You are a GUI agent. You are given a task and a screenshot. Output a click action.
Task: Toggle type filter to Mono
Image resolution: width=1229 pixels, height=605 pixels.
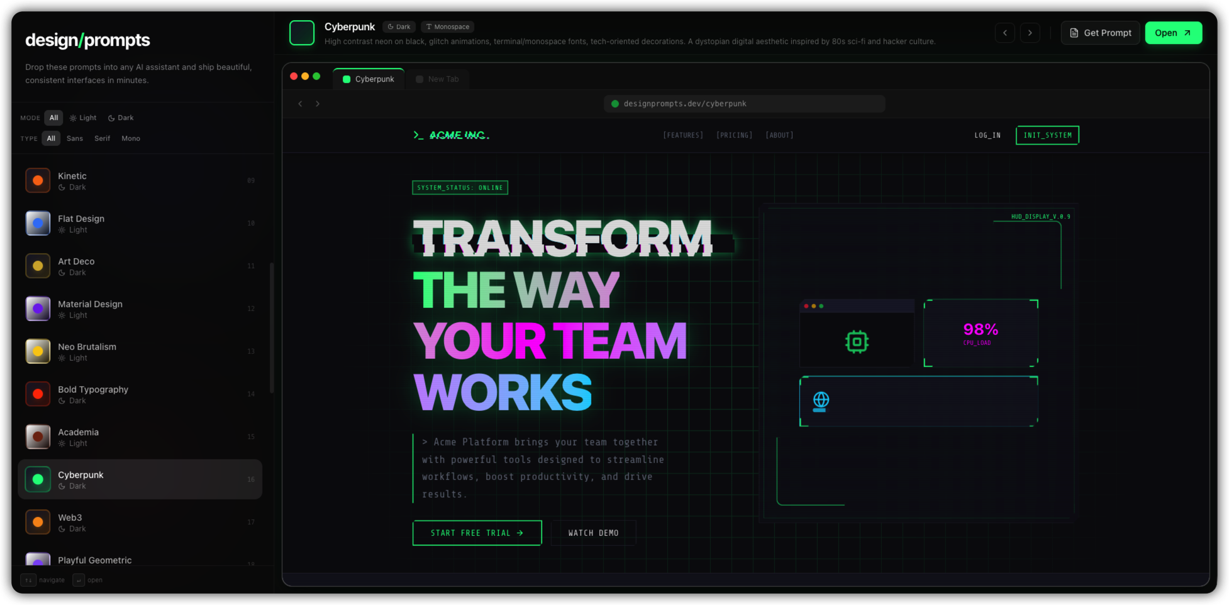point(131,139)
